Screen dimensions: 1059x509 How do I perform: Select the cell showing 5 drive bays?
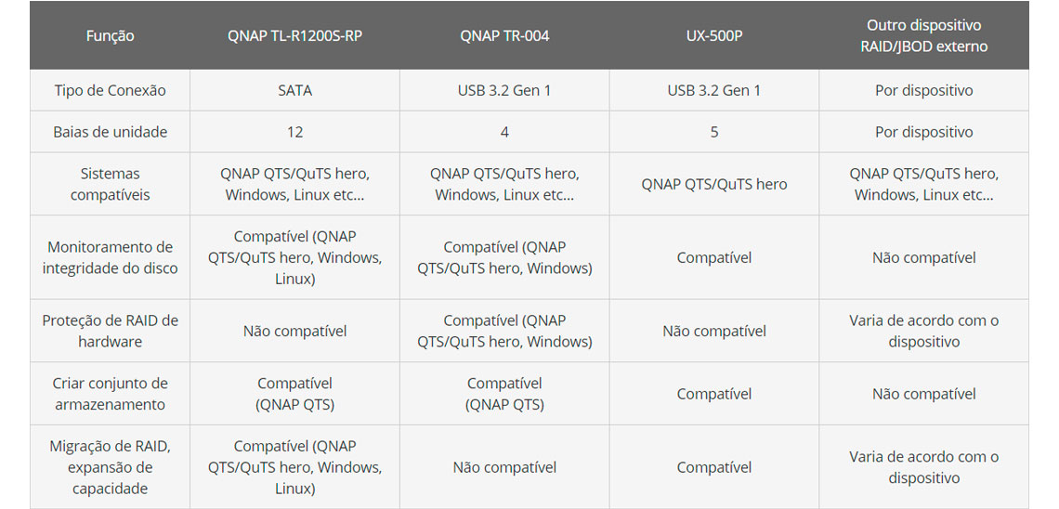click(713, 132)
